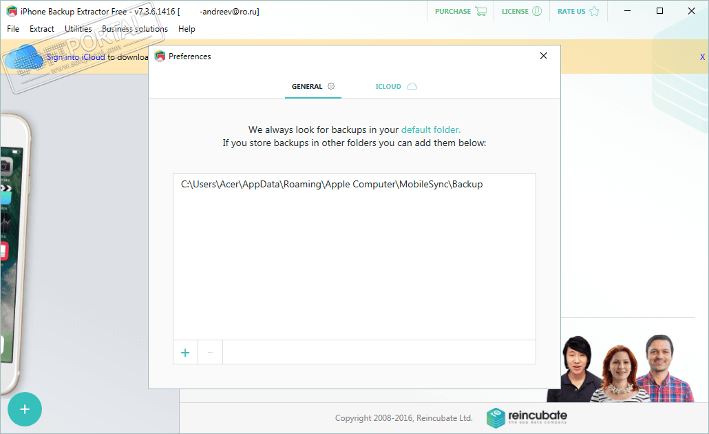Click the iPhone Backup Extractor title icon

click(x=12, y=11)
